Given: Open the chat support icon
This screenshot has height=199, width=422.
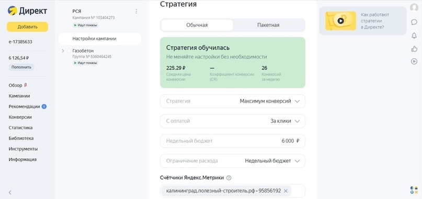Looking at the screenshot, I should click(414, 22).
